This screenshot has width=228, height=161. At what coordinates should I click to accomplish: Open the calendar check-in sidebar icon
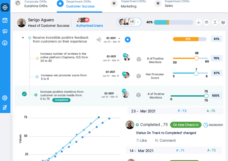tap(5, 20)
